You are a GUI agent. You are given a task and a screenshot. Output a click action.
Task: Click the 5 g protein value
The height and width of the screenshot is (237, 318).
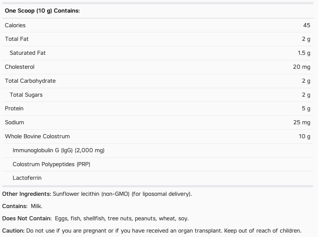pos(306,108)
